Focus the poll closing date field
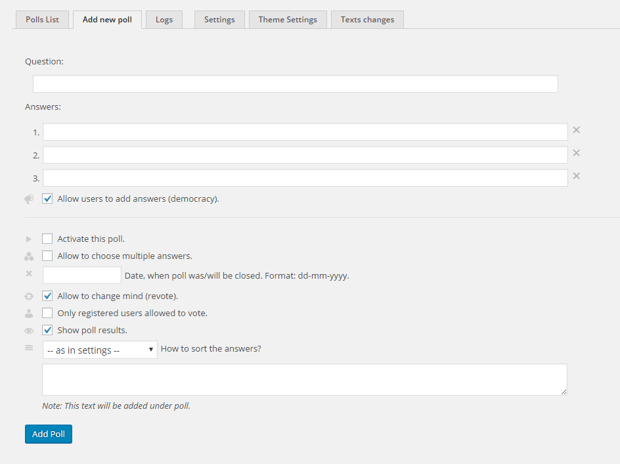 82,275
